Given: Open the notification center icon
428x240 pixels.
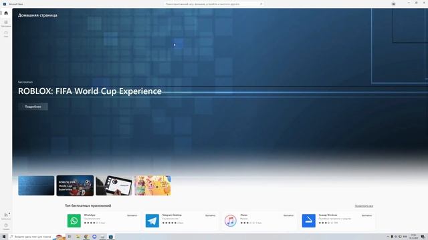Looking at the screenshot, I should tap(423, 237).
